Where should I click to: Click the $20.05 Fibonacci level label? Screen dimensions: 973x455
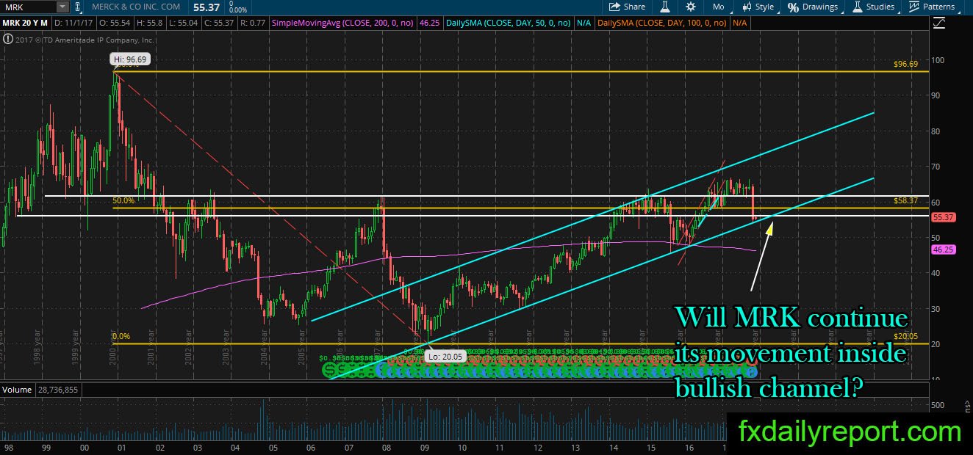(905, 336)
